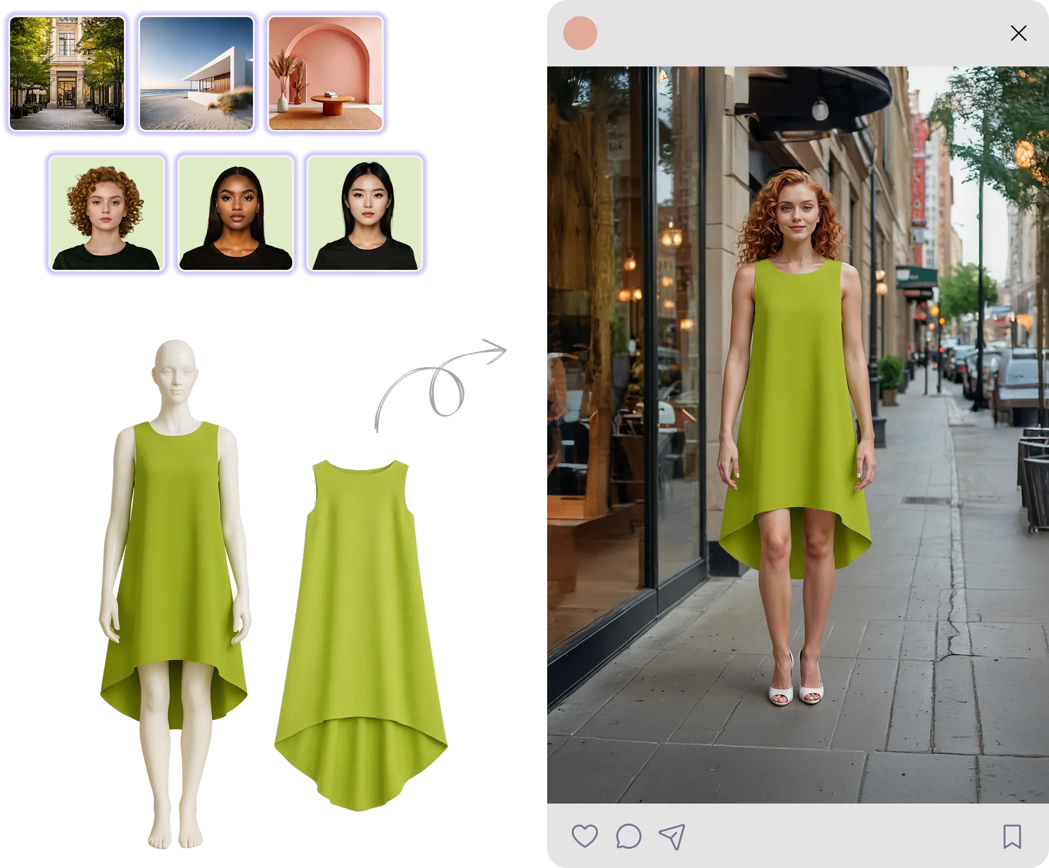Open the salmon circle profile avatar
Screen dimensions: 1049x868
[580, 33]
